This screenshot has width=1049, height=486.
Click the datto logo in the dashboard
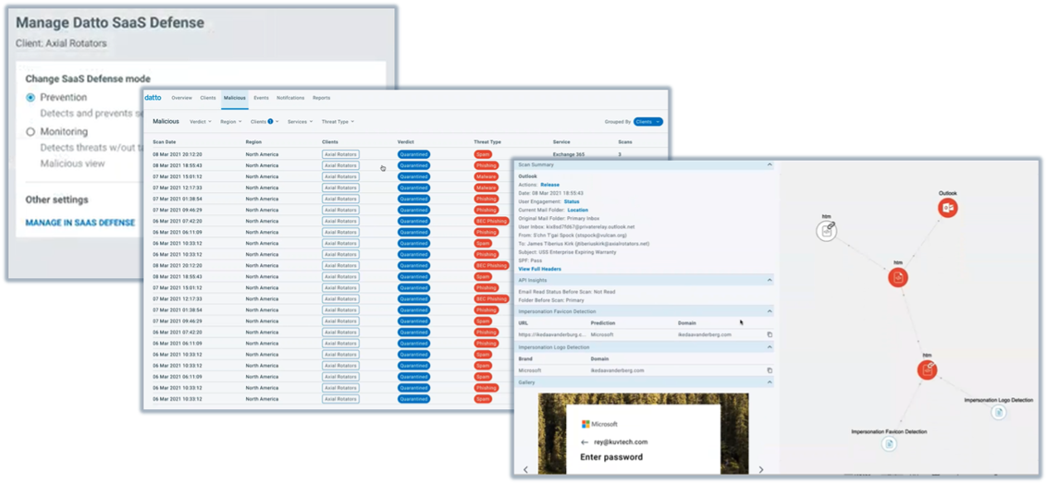pos(153,98)
